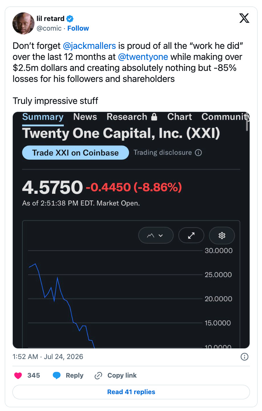Image resolution: width=262 pixels, height=411 pixels.
Task: Open the X logo link
Action: point(244,18)
